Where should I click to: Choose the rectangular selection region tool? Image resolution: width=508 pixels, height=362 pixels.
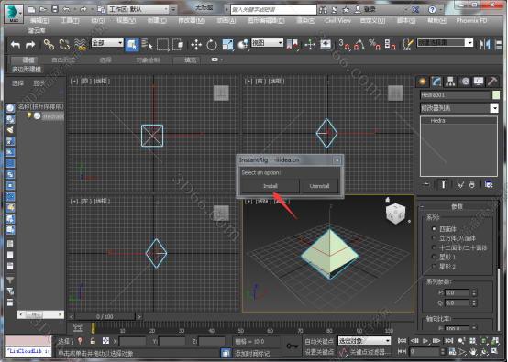pyautogui.click(x=162, y=45)
